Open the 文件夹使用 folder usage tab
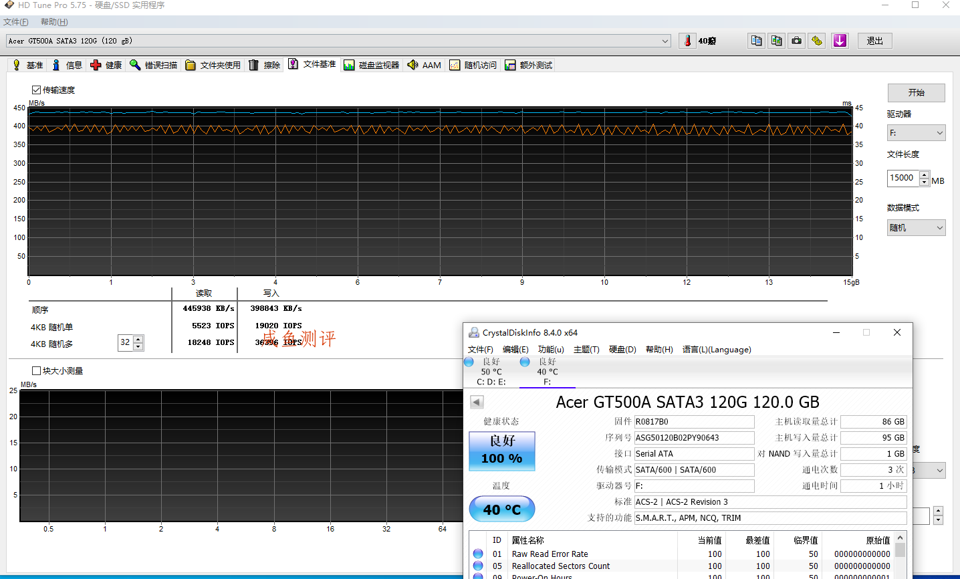This screenshot has width=960, height=579. (x=213, y=65)
